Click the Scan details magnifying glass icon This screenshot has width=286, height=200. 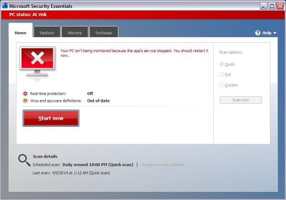[24, 160]
